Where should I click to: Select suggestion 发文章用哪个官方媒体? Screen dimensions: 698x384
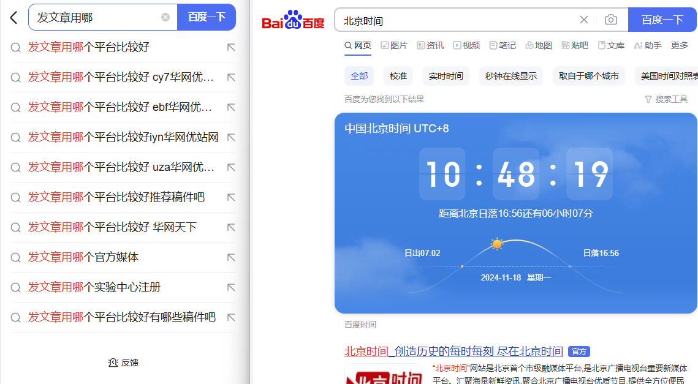tap(83, 257)
